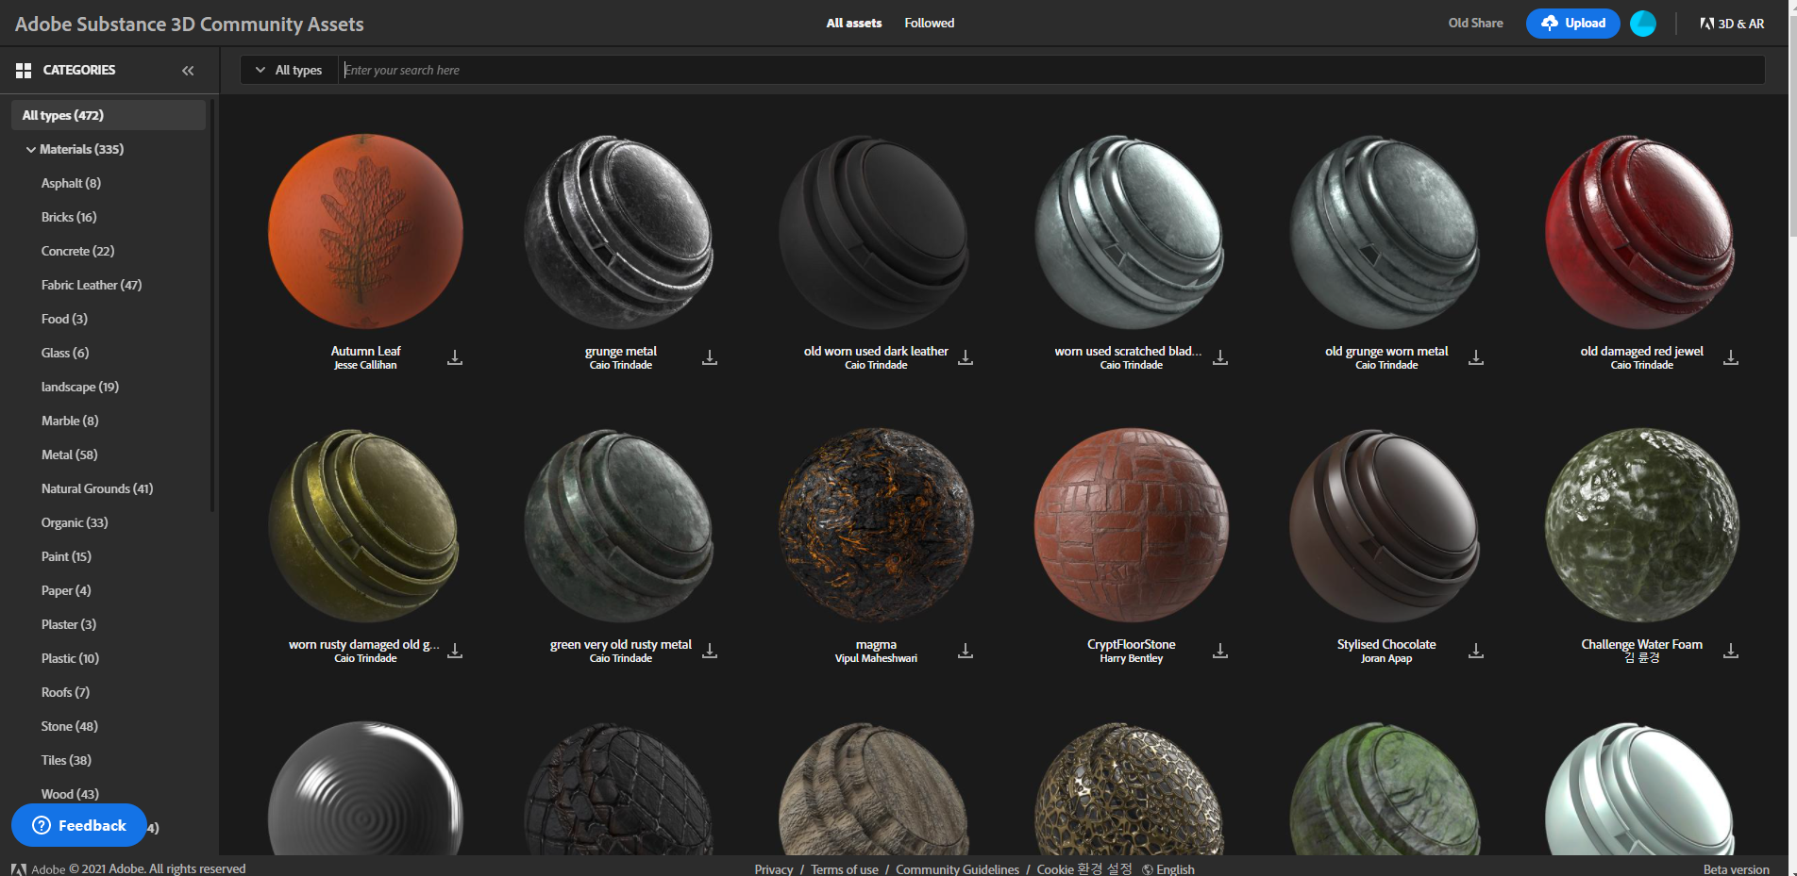Open author Vipul Maheshwari profile
The width and height of the screenshot is (1797, 876).
pos(876,658)
